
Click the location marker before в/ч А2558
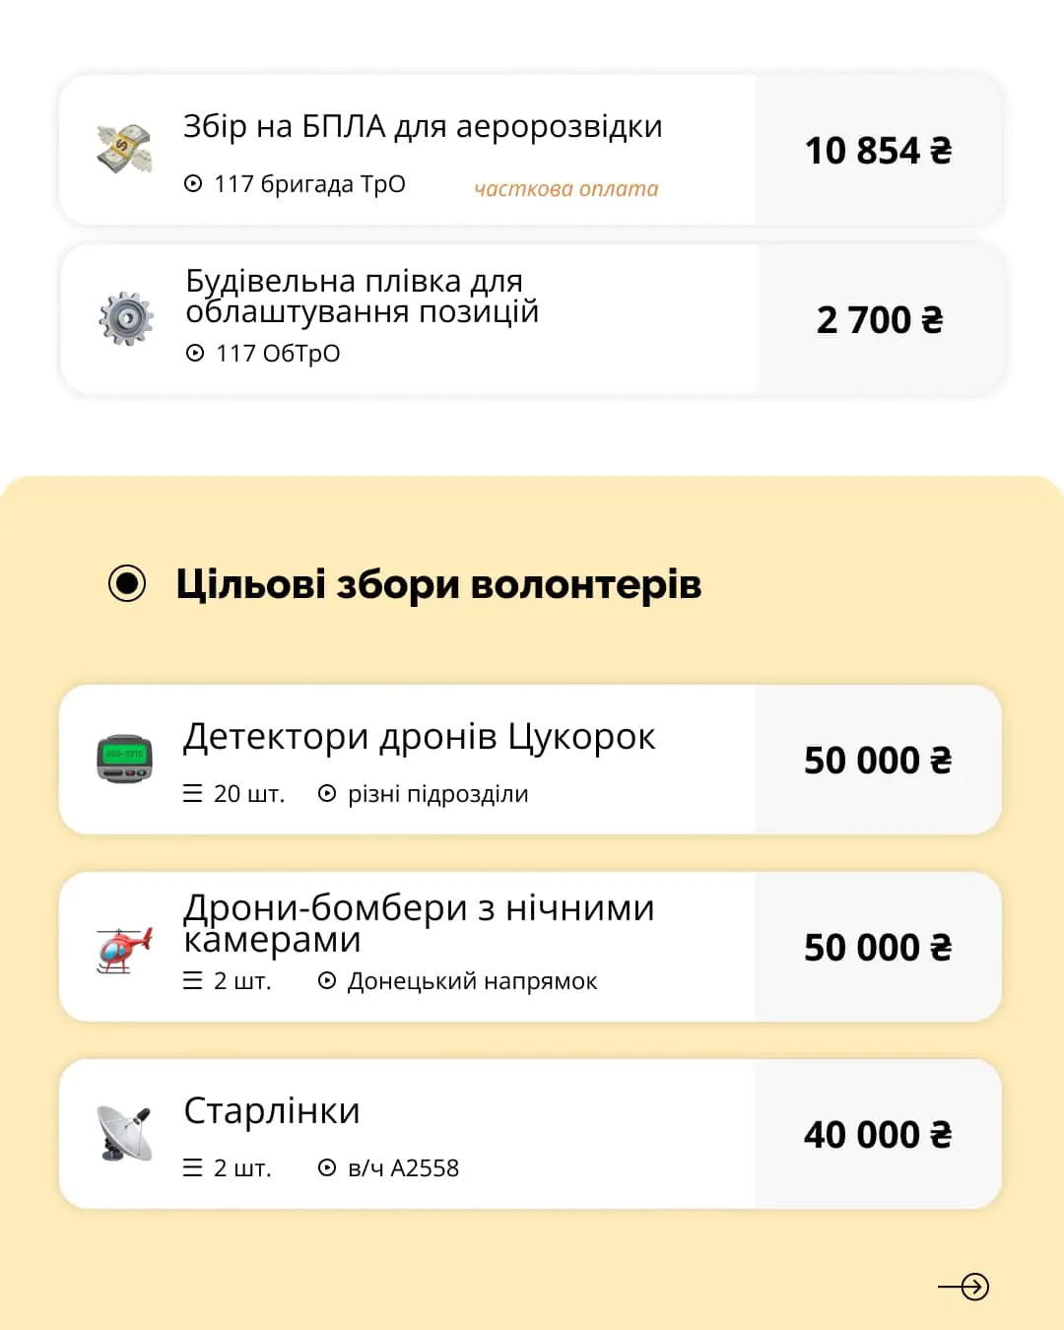tap(327, 1168)
